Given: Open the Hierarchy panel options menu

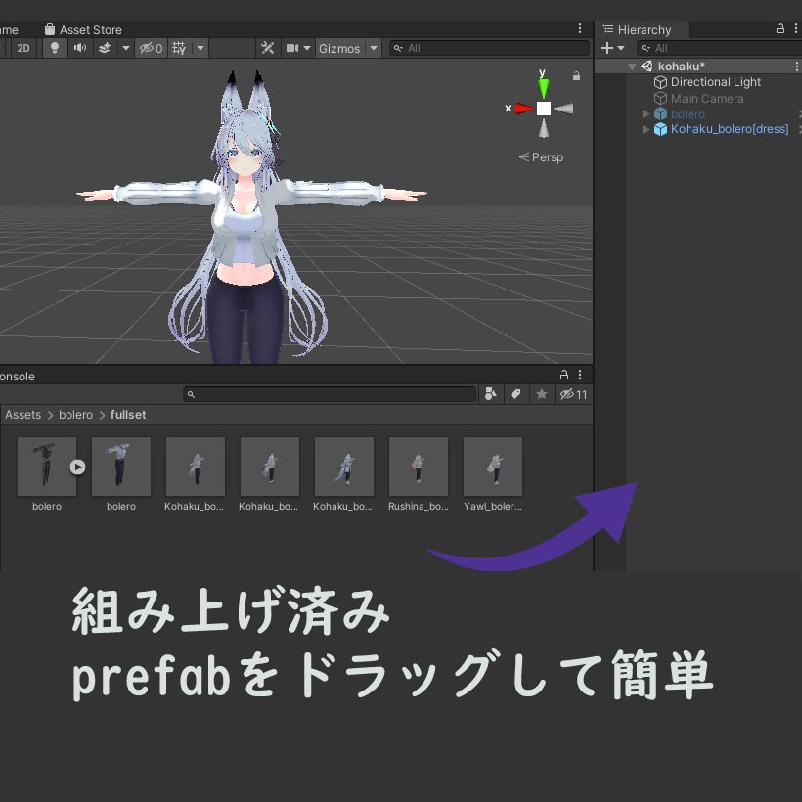Looking at the screenshot, I should [x=797, y=28].
